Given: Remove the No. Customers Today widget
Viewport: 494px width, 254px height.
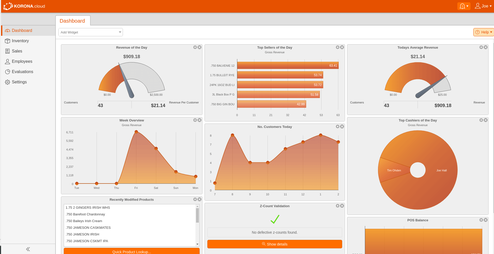Looking at the screenshot, I should [342, 126].
